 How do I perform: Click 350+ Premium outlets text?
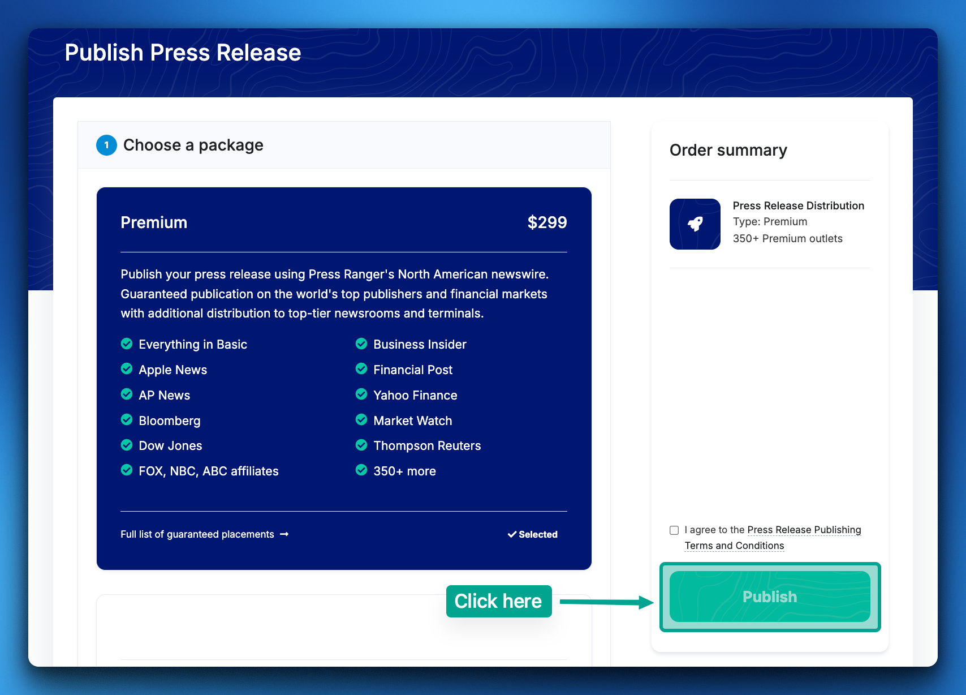[788, 239]
